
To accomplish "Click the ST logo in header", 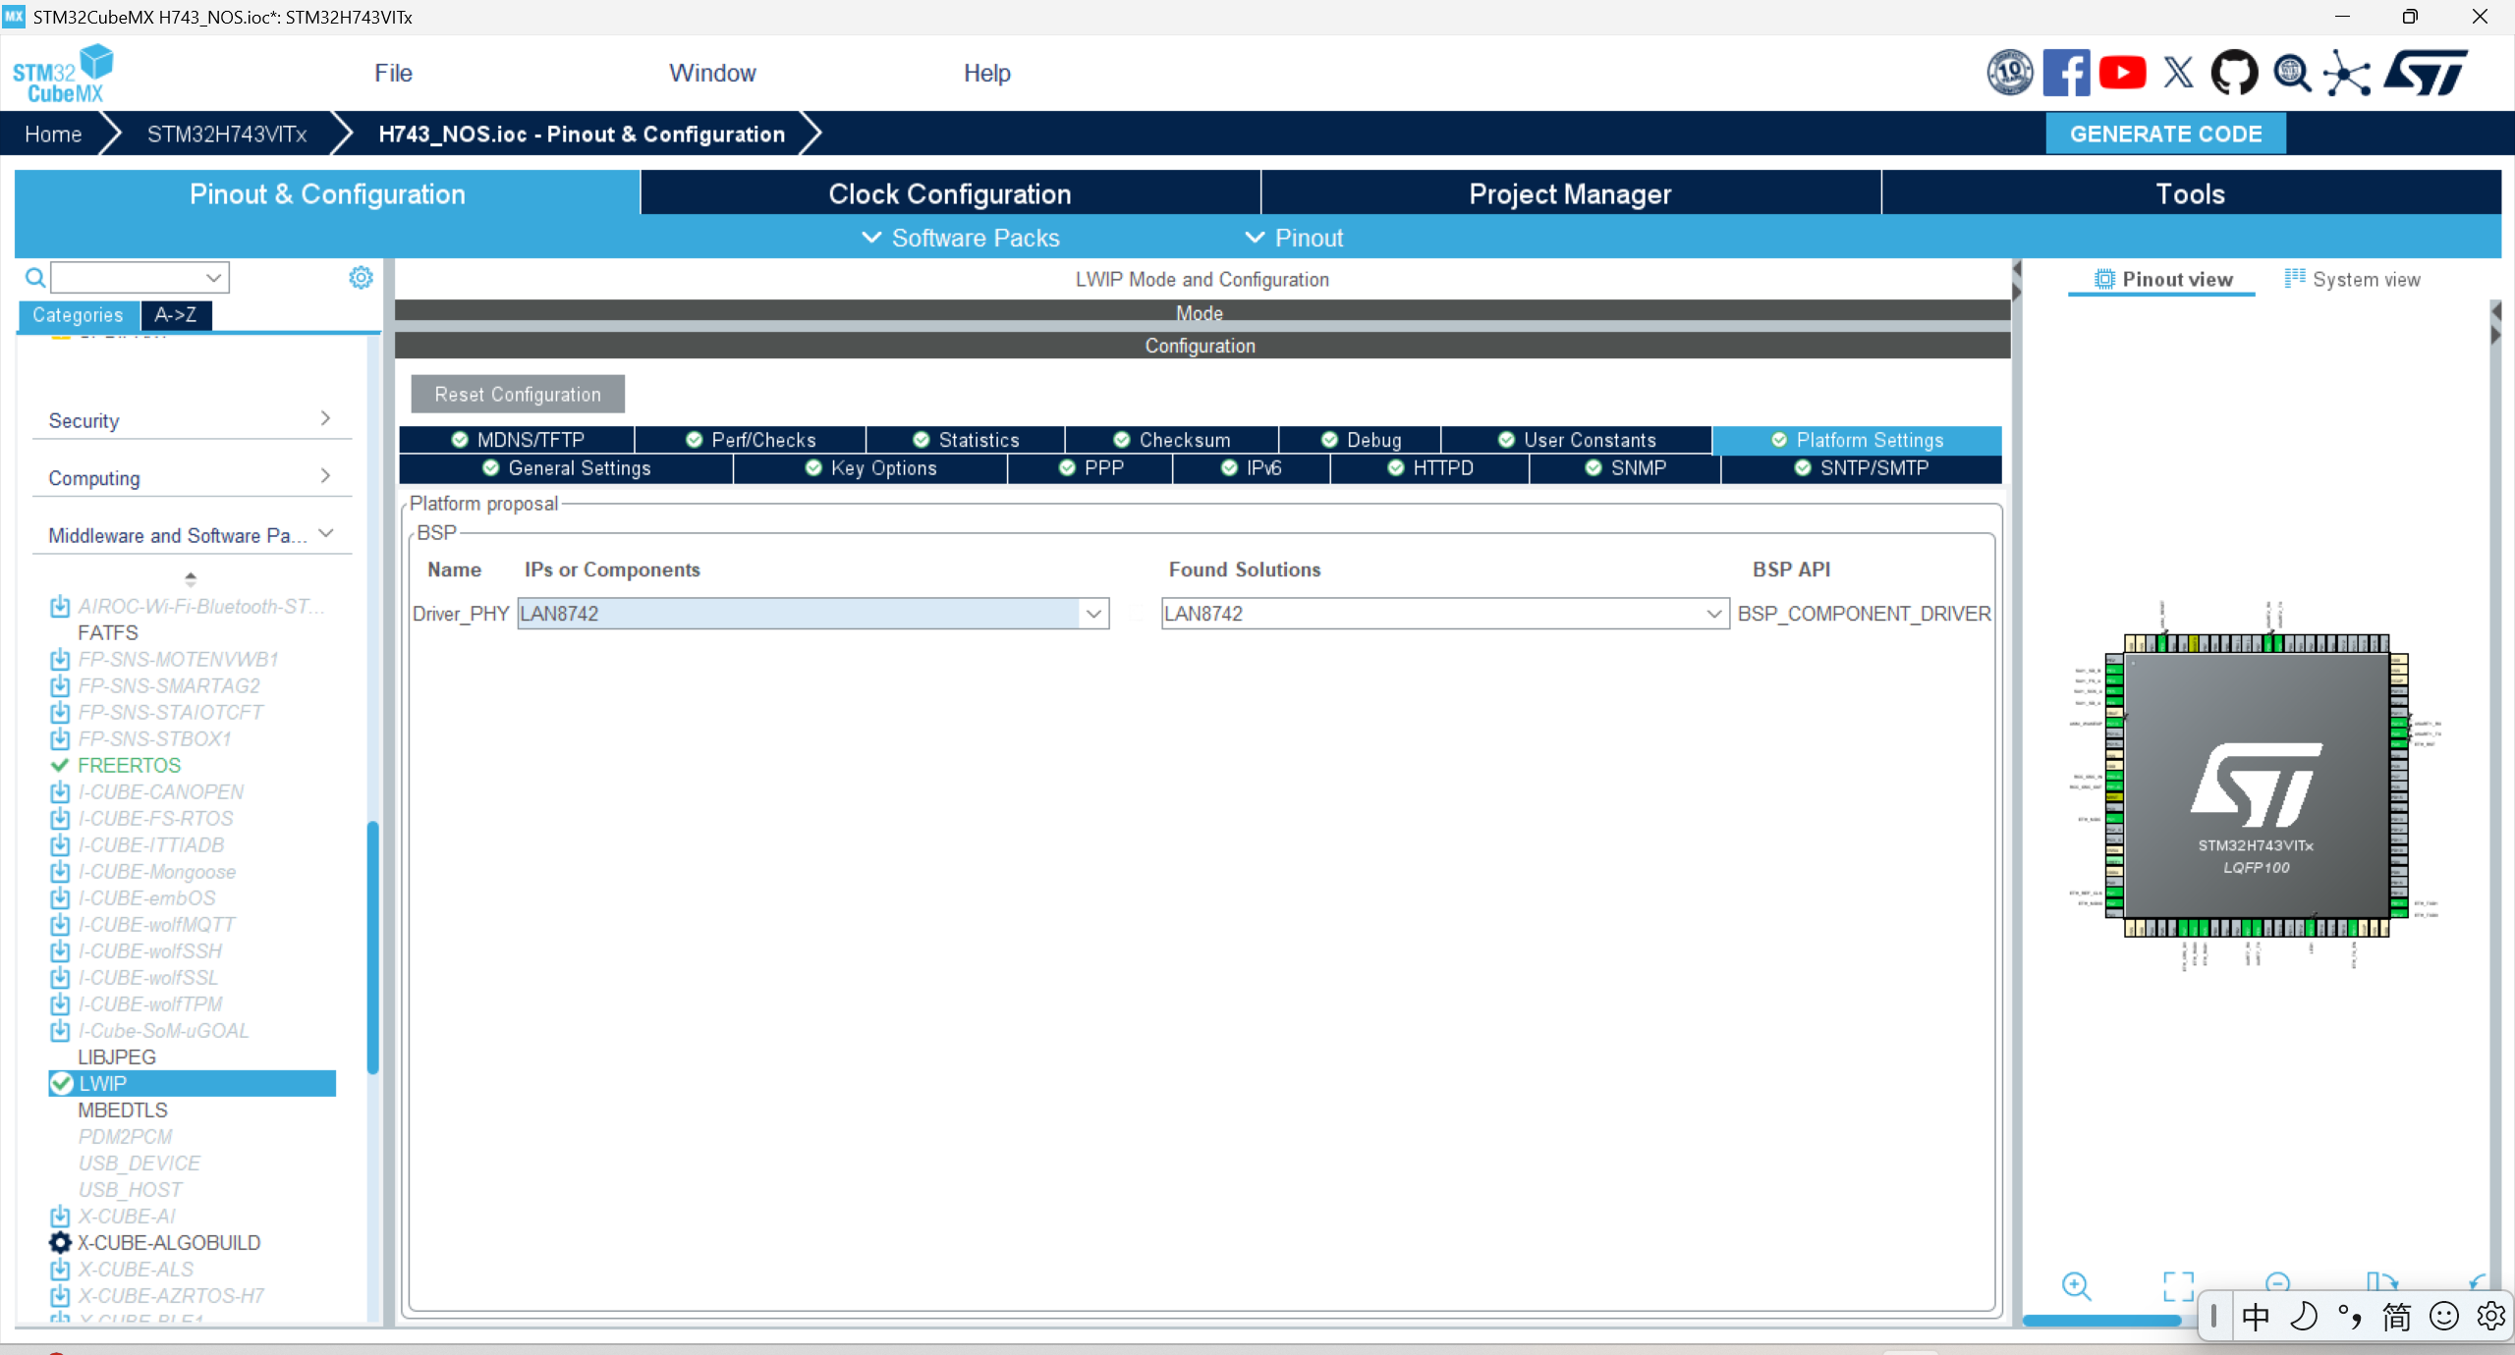I will [2426, 73].
